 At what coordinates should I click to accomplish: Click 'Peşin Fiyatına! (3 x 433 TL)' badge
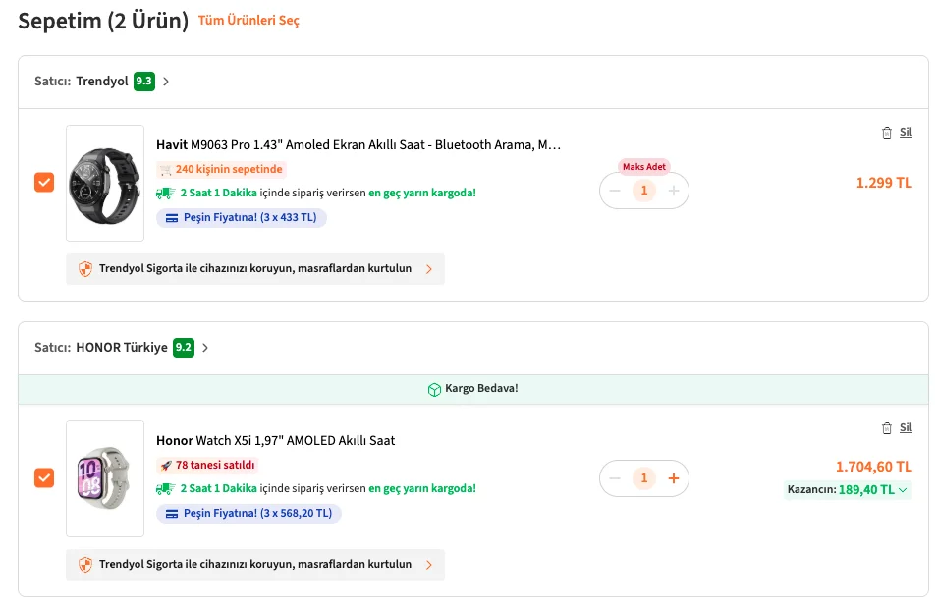[x=242, y=218]
